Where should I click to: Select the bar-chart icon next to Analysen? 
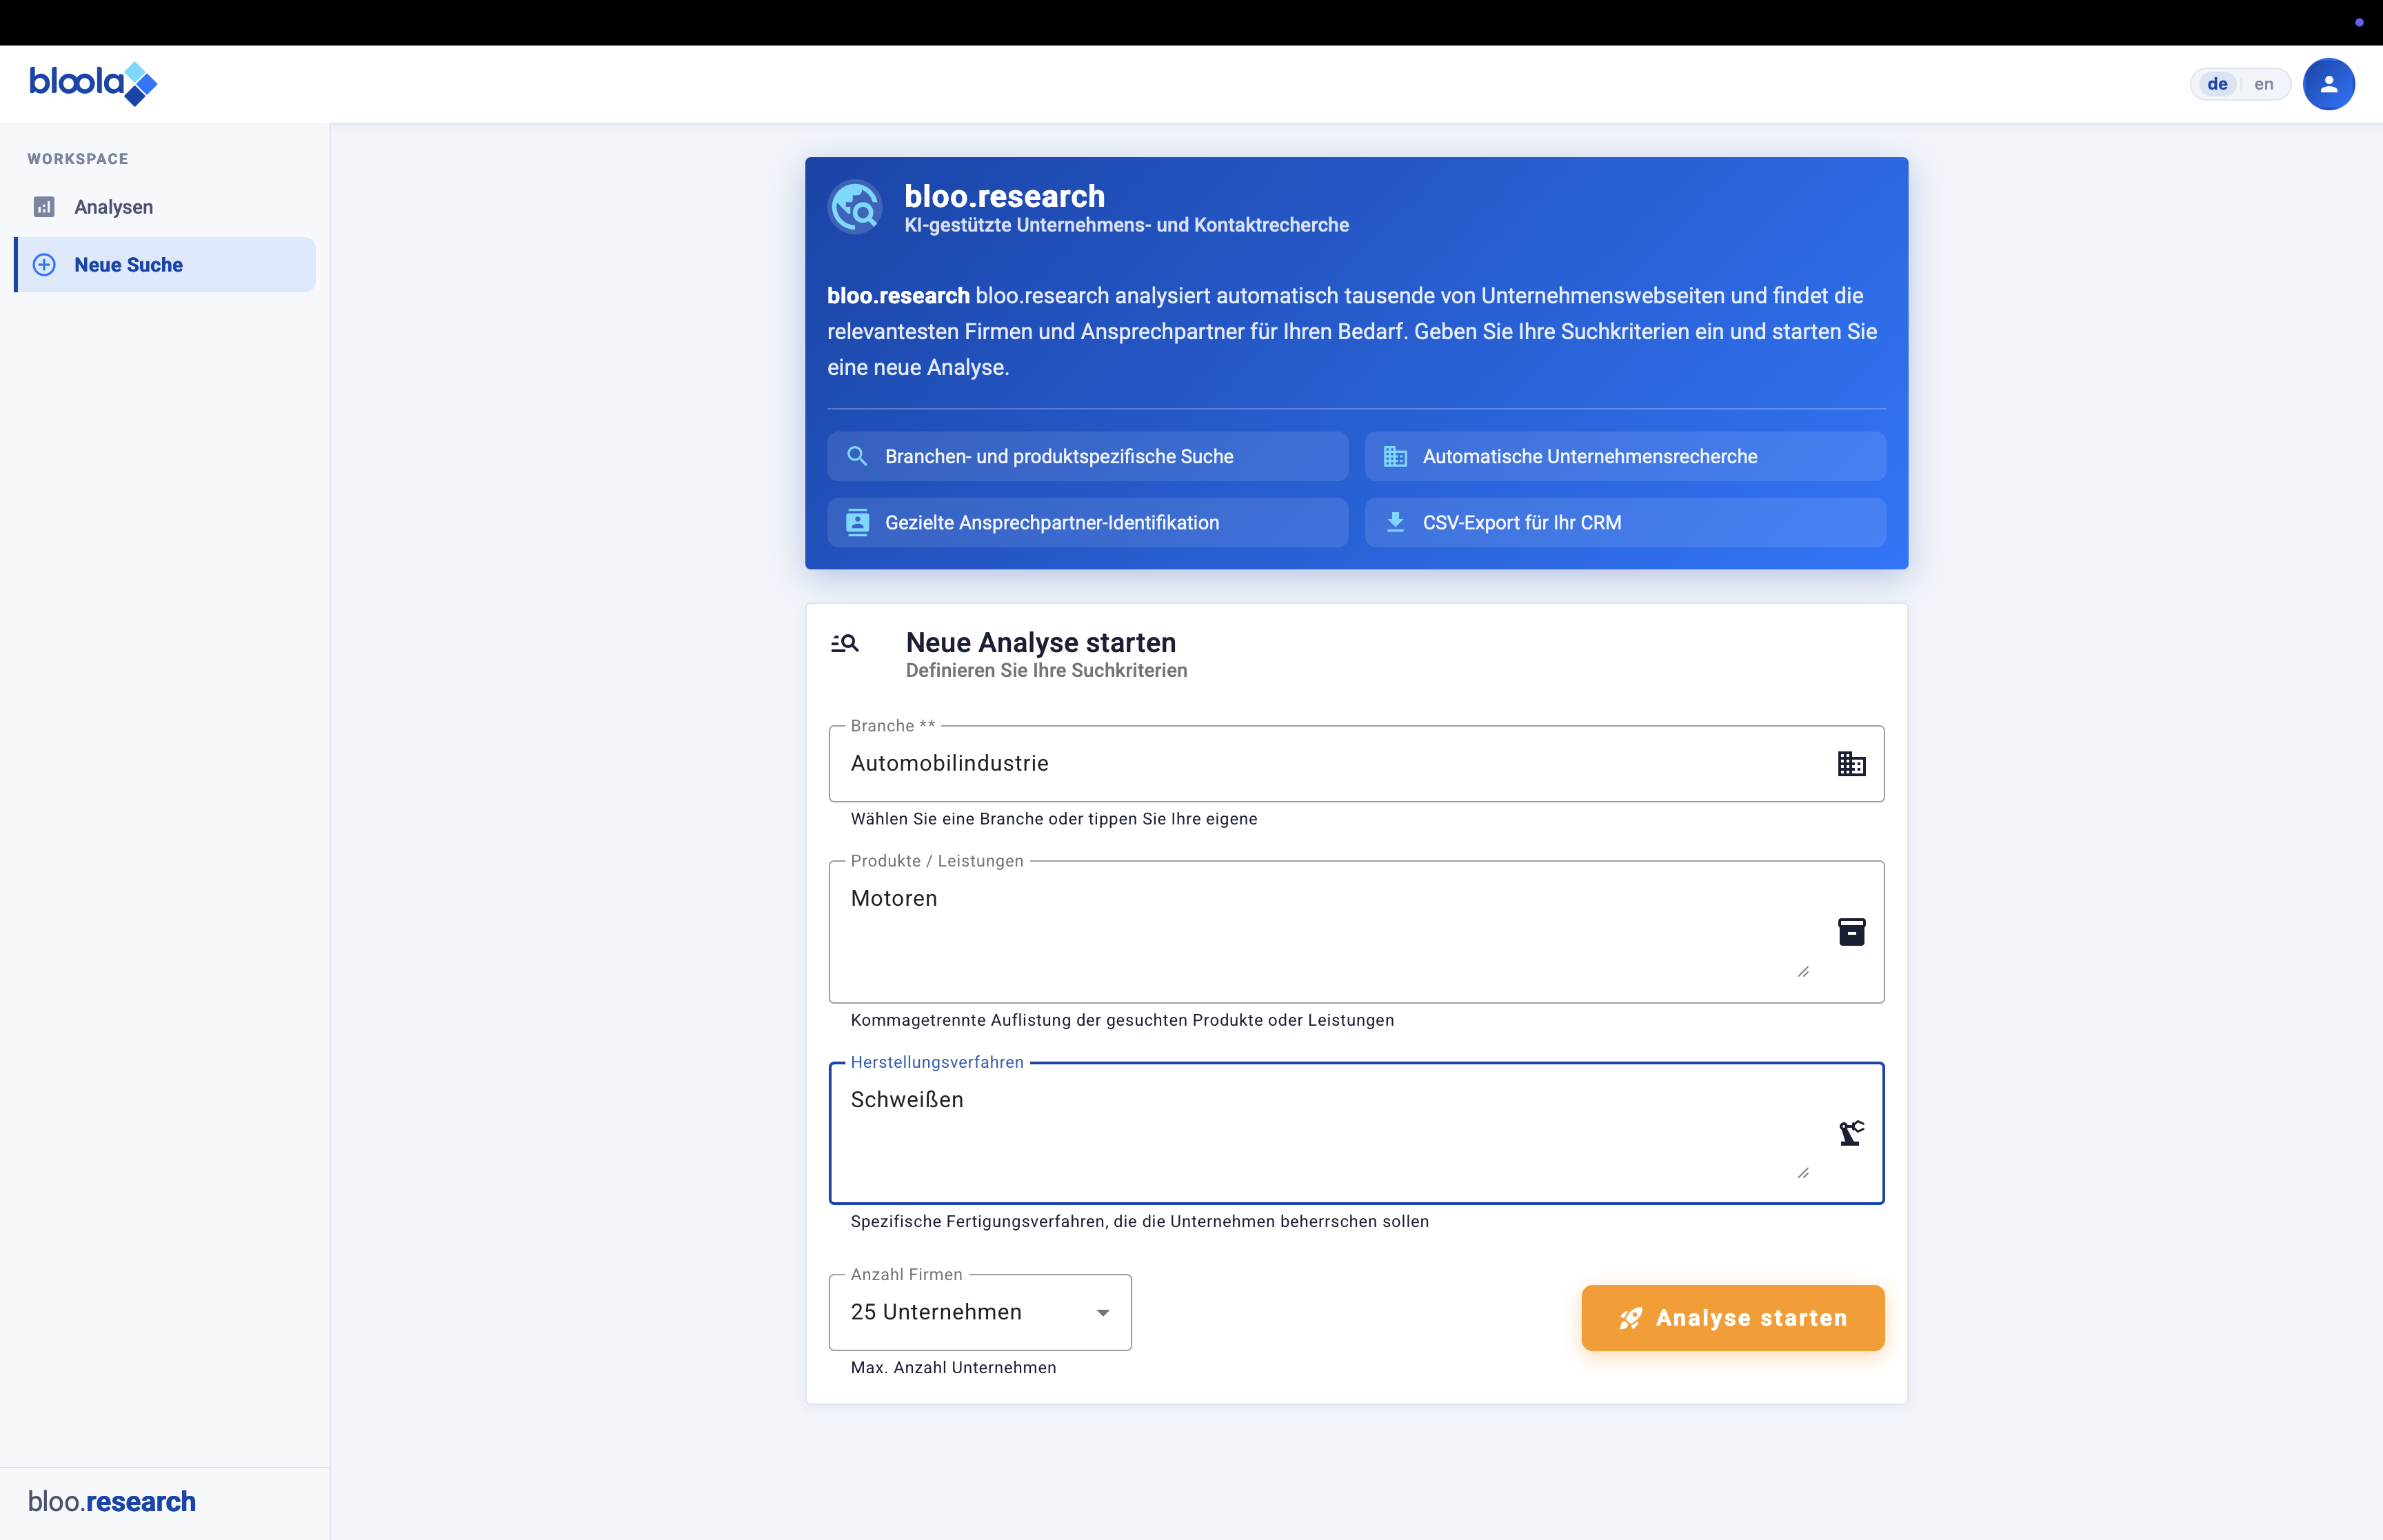click(x=44, y=206)
